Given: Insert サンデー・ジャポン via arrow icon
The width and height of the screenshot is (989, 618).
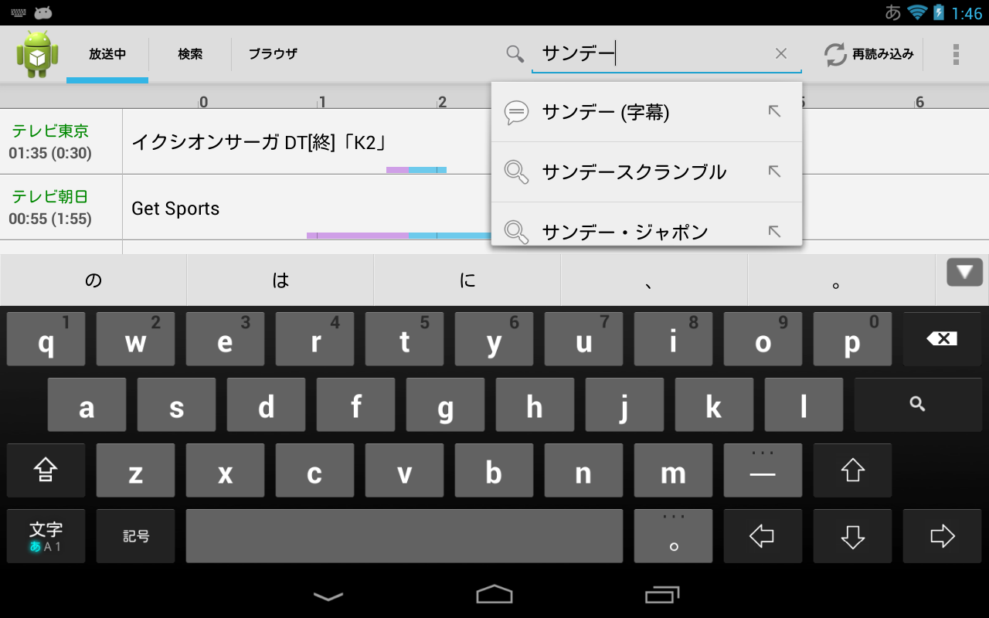Looking at the screenshot, I should pyautogui.click(x=774, y=230).
